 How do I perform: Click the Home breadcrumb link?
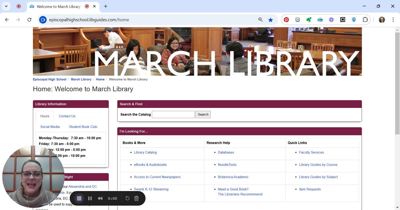click(x=100, y=79)
